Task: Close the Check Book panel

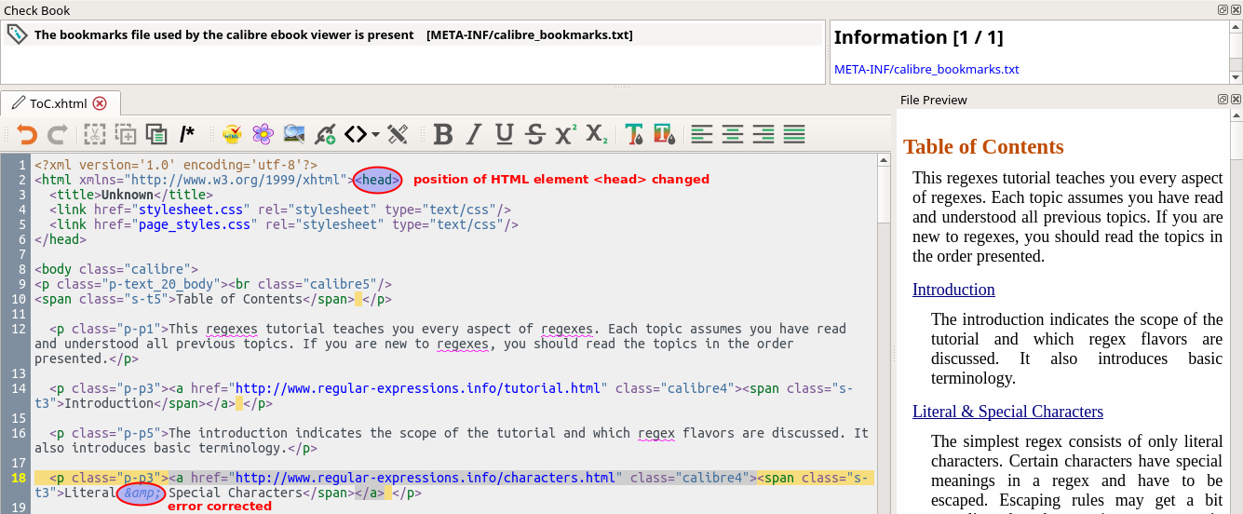Action: click(1236, 9)
